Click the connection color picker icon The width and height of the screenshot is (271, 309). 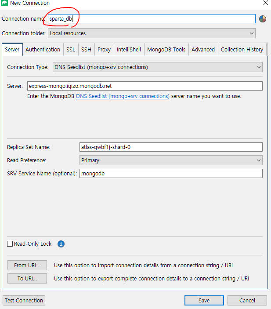pyautogui.click(x=263, y=19)
